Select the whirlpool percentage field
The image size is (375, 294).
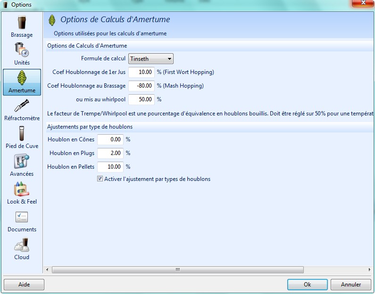pyautogui.click(x=142, y=99)
